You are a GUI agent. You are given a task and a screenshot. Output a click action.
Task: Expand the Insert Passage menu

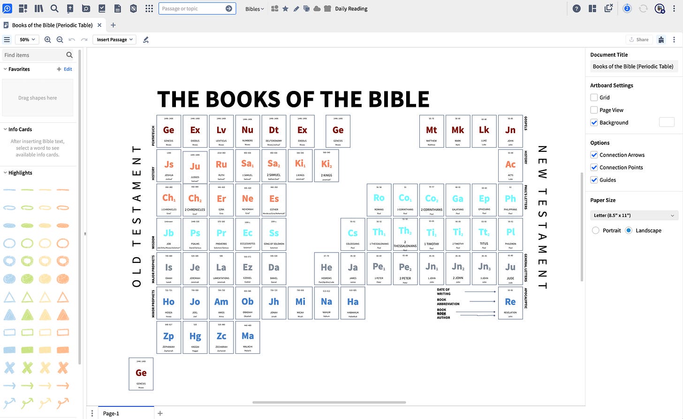click(114, 39)
